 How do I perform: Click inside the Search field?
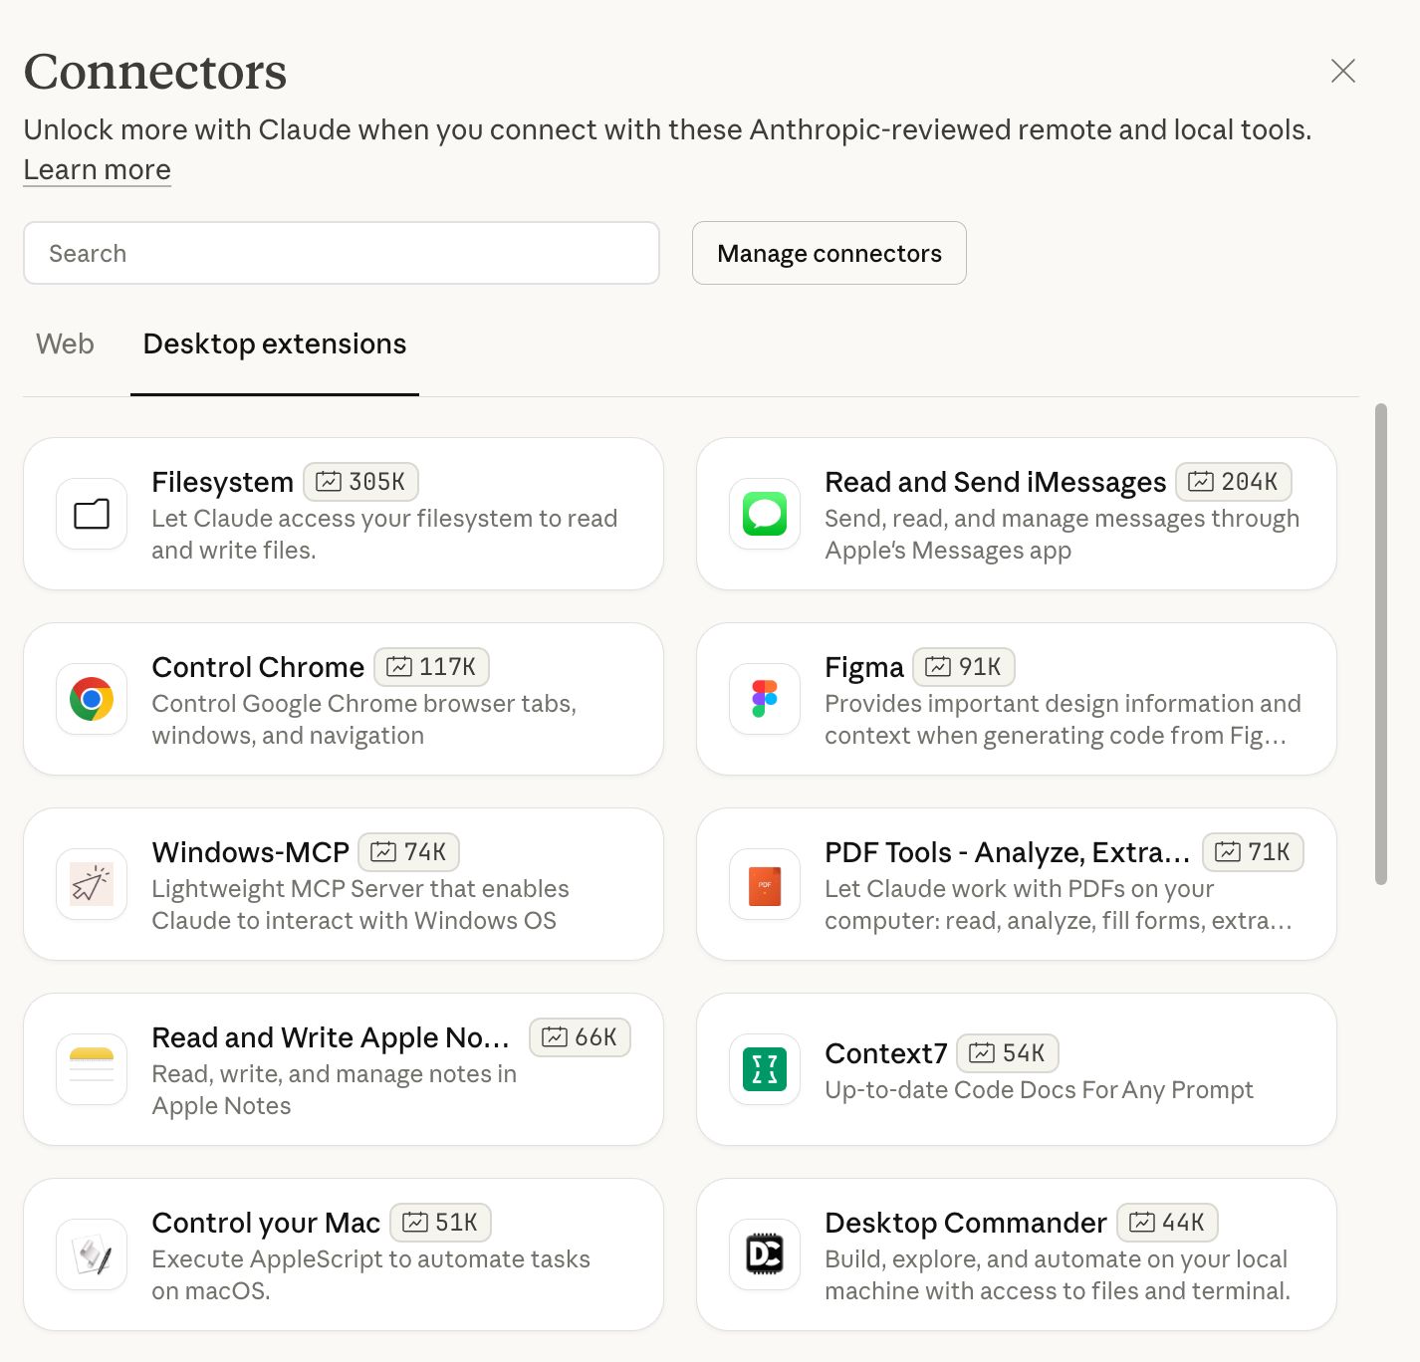[x=342, y=253]
